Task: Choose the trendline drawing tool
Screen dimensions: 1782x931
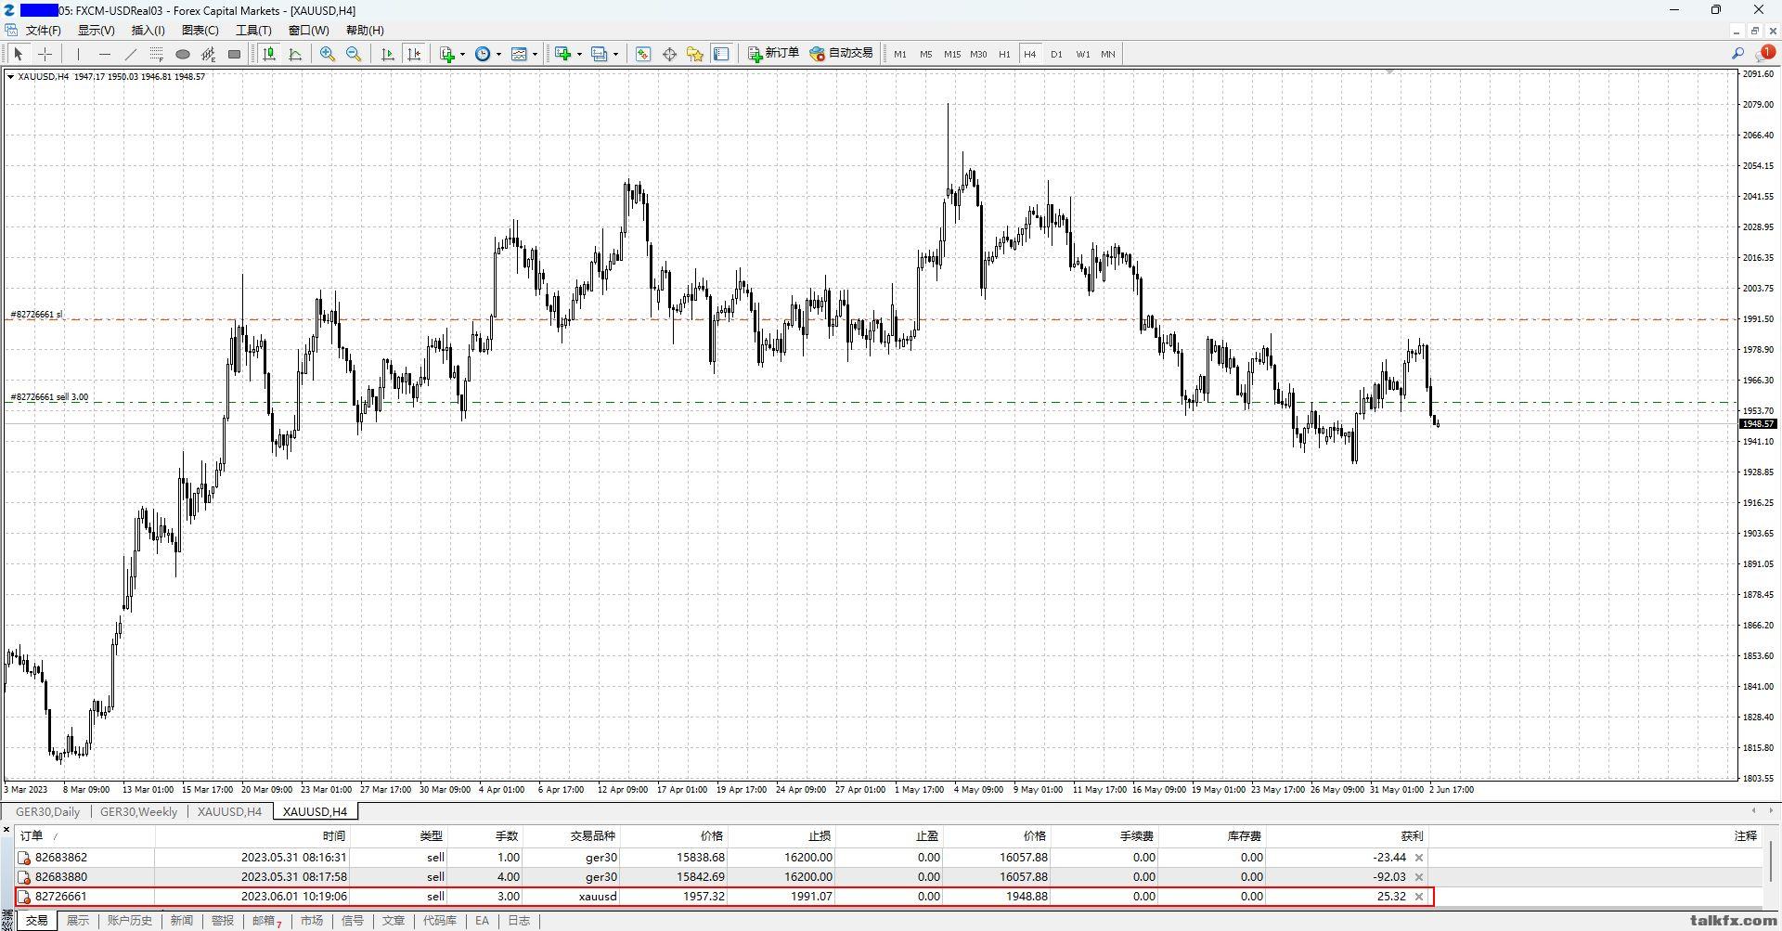Action: tap(131, 54)
